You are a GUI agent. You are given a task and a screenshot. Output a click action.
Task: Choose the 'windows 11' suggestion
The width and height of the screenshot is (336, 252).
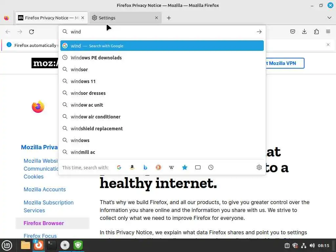(x=162, y=81)
